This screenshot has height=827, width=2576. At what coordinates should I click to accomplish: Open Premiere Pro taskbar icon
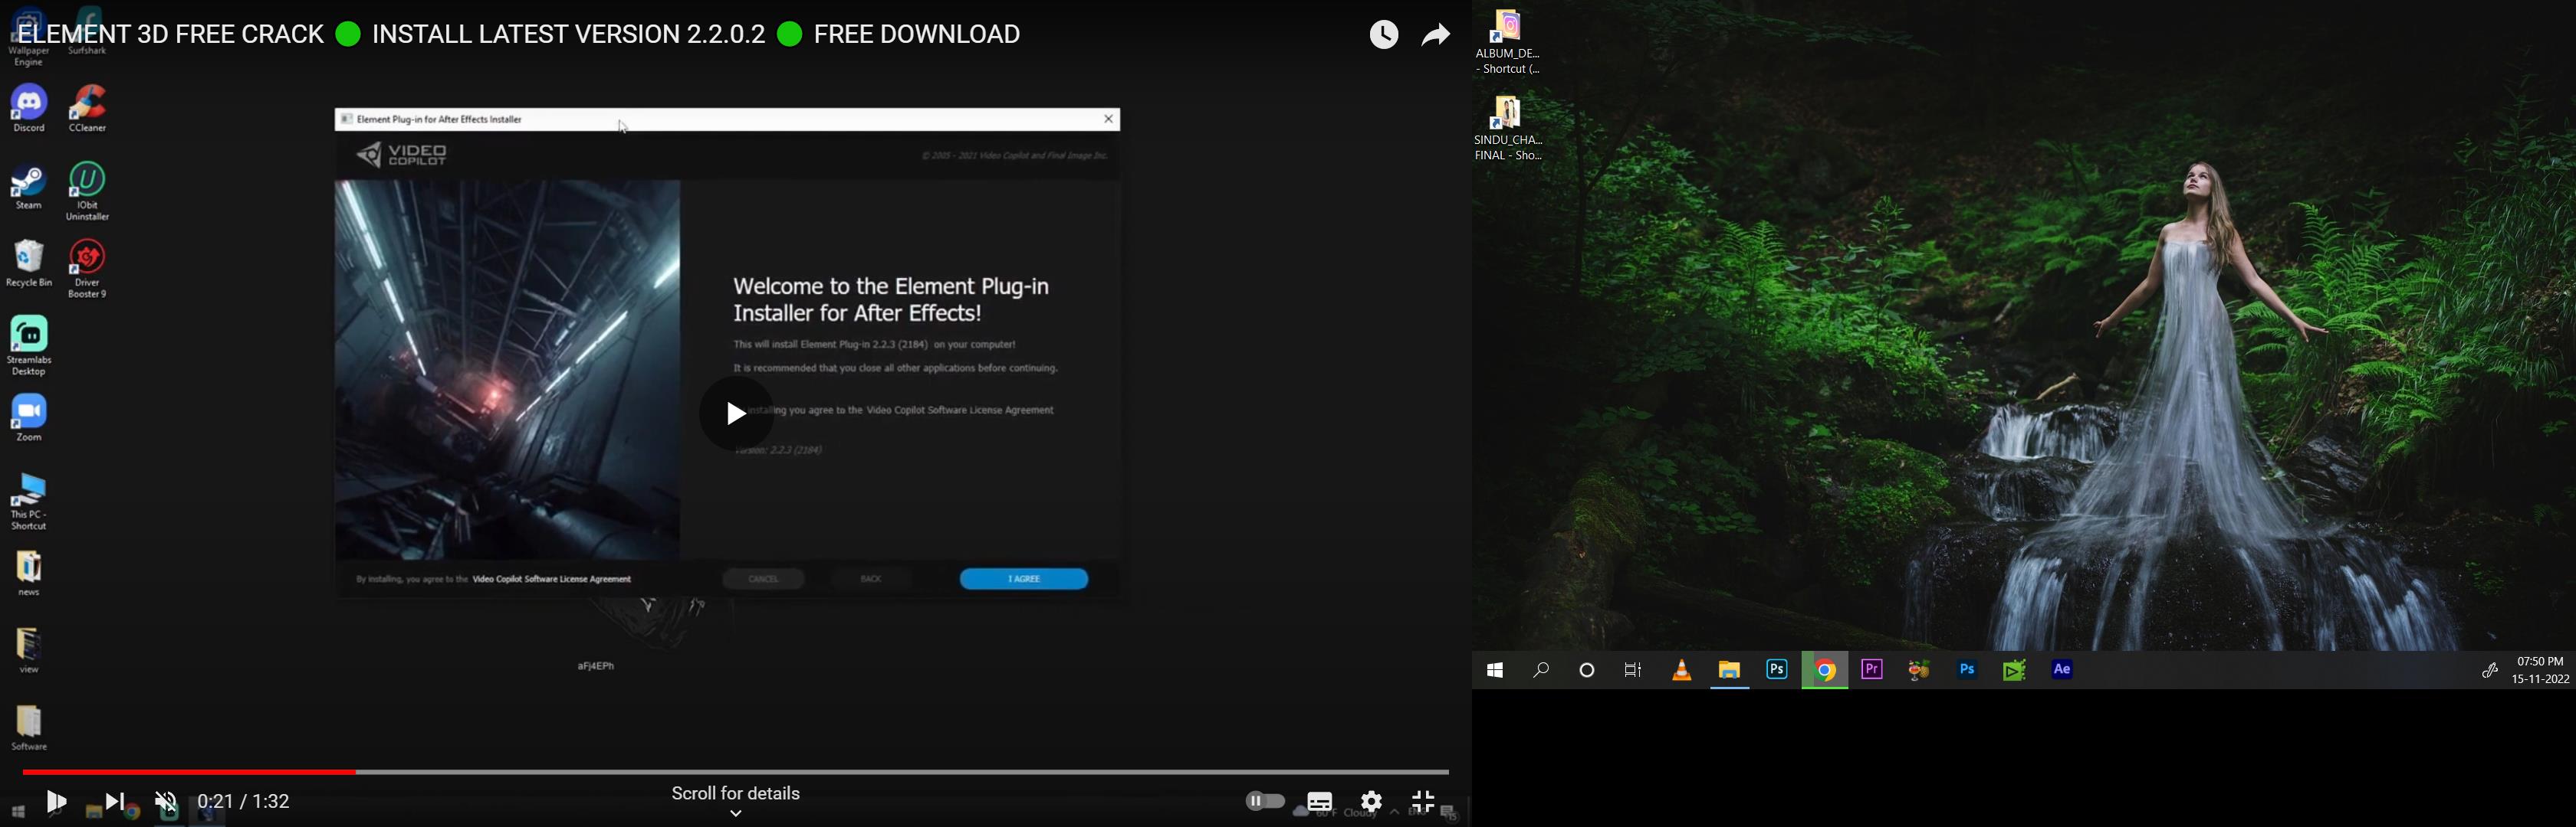click(x=1872, y=670)
